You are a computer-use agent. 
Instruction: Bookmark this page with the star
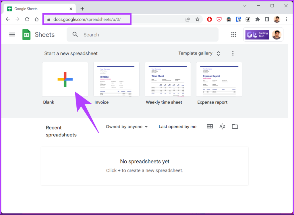(x=197, y=19)
